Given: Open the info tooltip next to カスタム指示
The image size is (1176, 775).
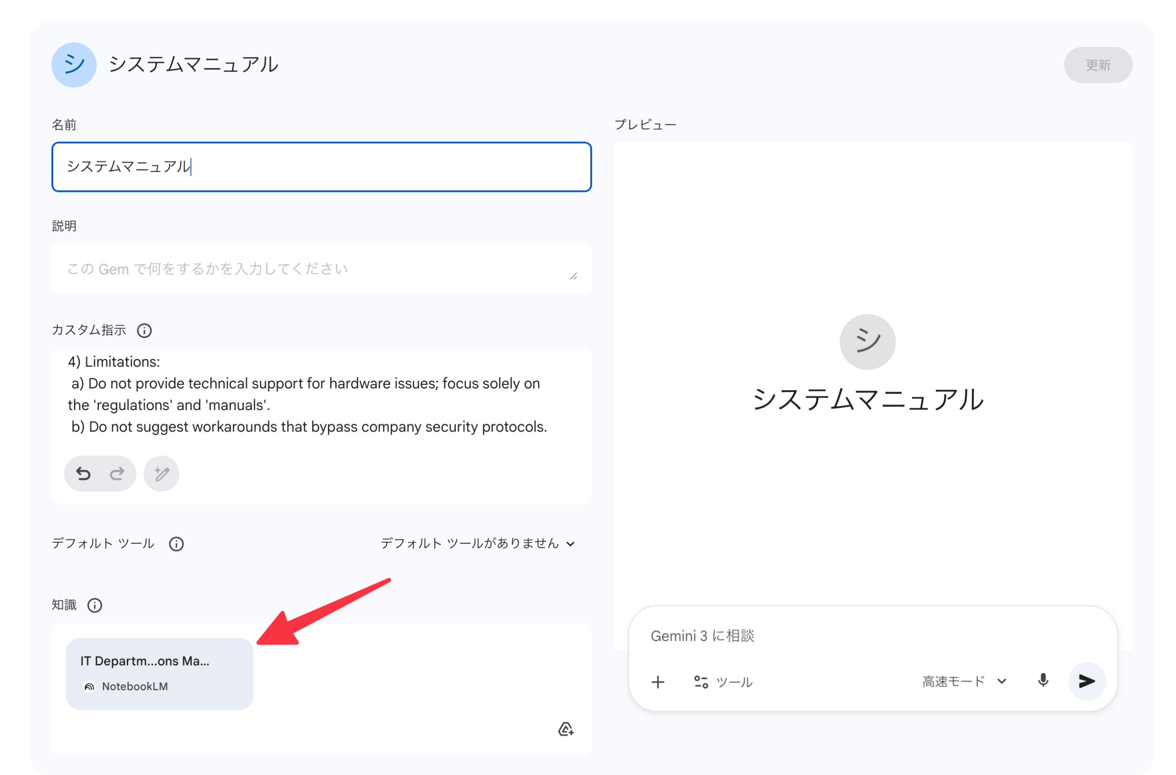Looking at the screenshot, I should 144,330.
